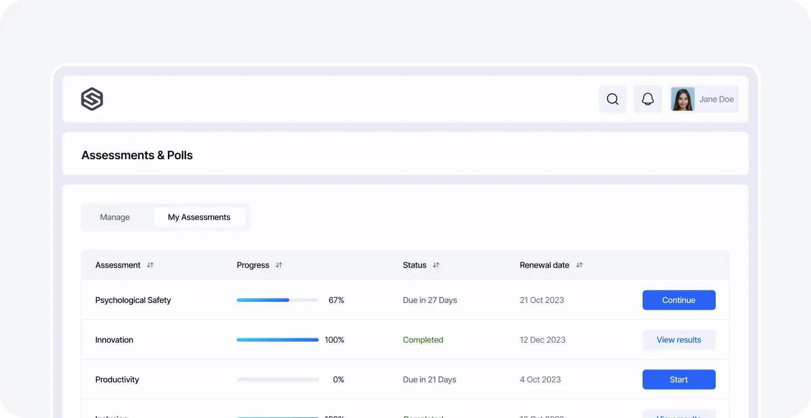Viewport: 811px width, 418px height.
Task: Sort by Progress column arrows
Action: (279, 265)
